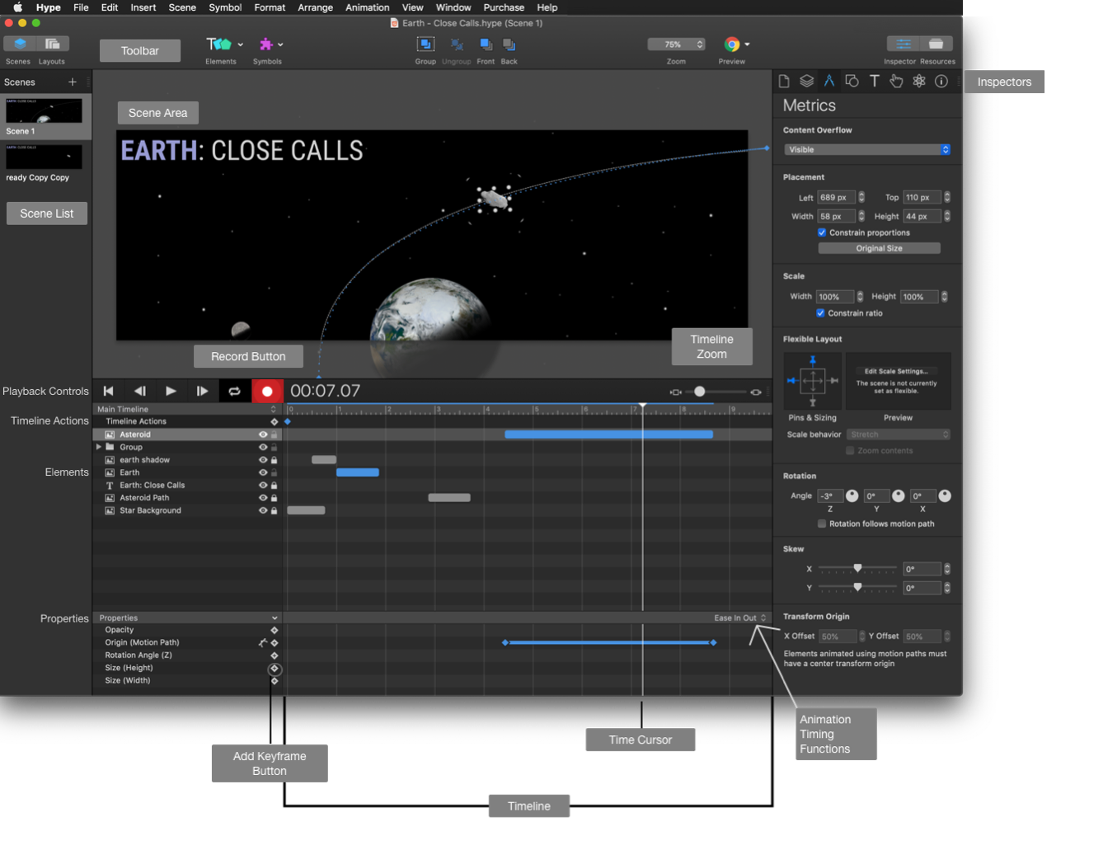Screen dimensions: 1103x864
Task: Click the Inspector toolbar button
Action: [904, 44]
